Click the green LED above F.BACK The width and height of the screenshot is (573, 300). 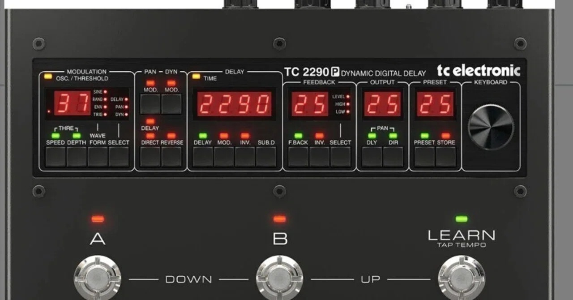pos(298,136)
